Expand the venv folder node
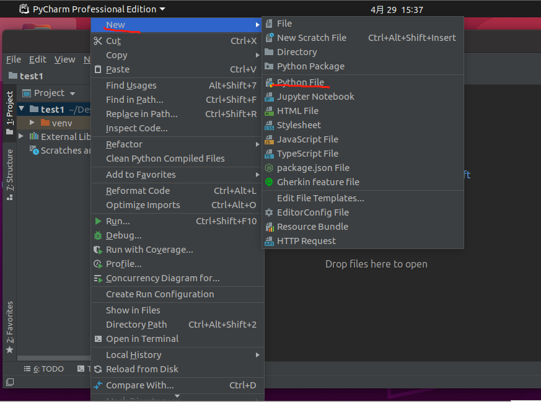 tap(32, 123)
